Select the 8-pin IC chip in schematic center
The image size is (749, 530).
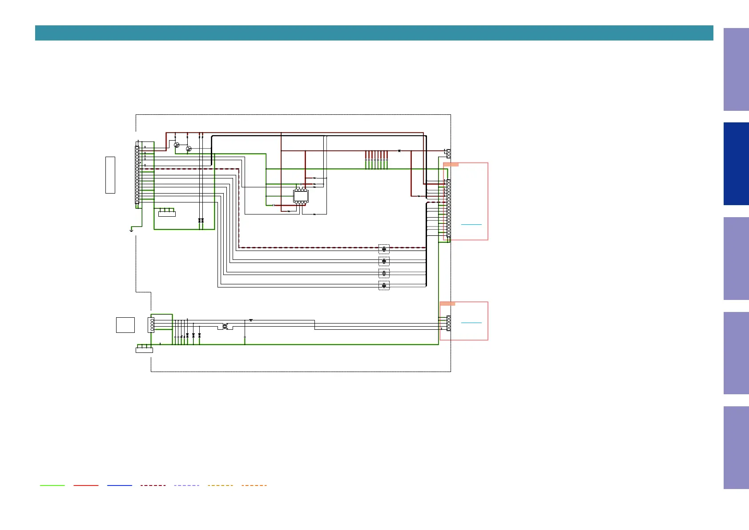pos(301,196)
